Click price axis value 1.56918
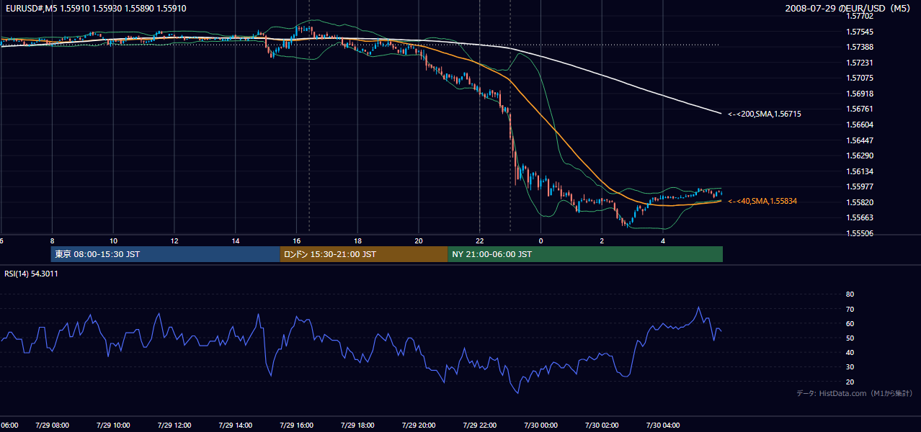Viewport: 921px width, 432px height. coord(858,94)
